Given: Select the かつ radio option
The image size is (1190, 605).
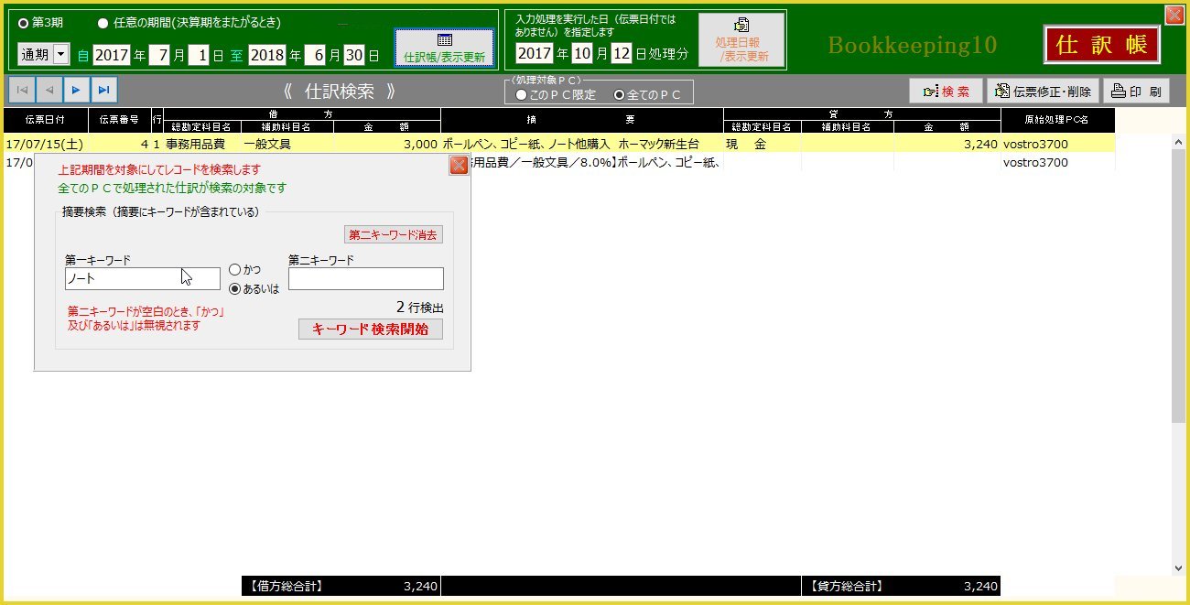Looking at the screenshot, I should 235,270.
